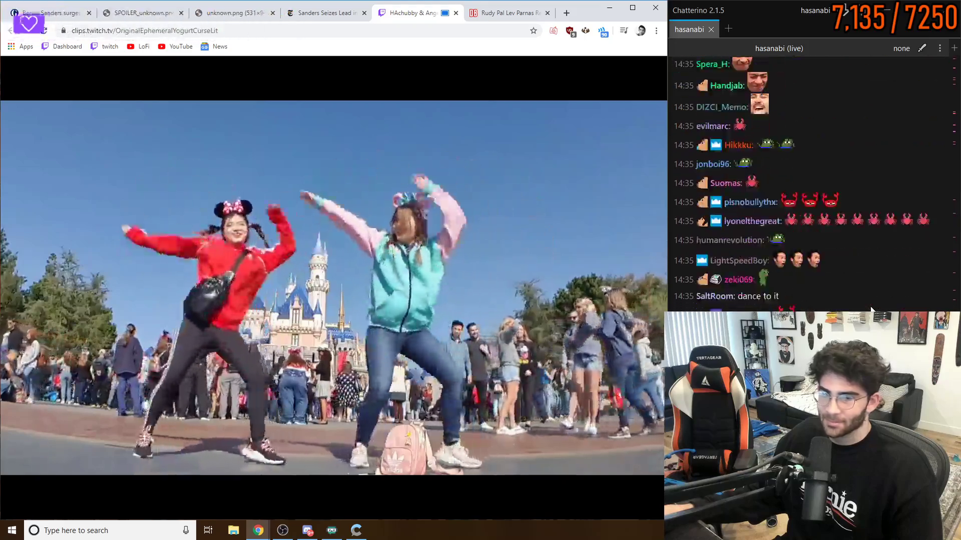Screen dimensions: 961x540
Task: Open Google Chrome from the taskbar
Action: coord(258,530)
